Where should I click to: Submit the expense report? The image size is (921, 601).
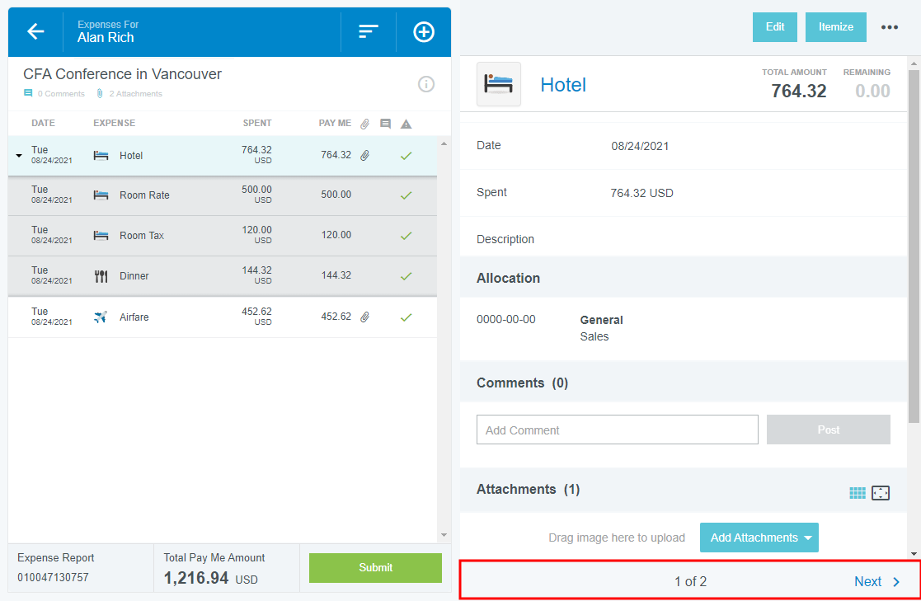(x=375, y=567)
